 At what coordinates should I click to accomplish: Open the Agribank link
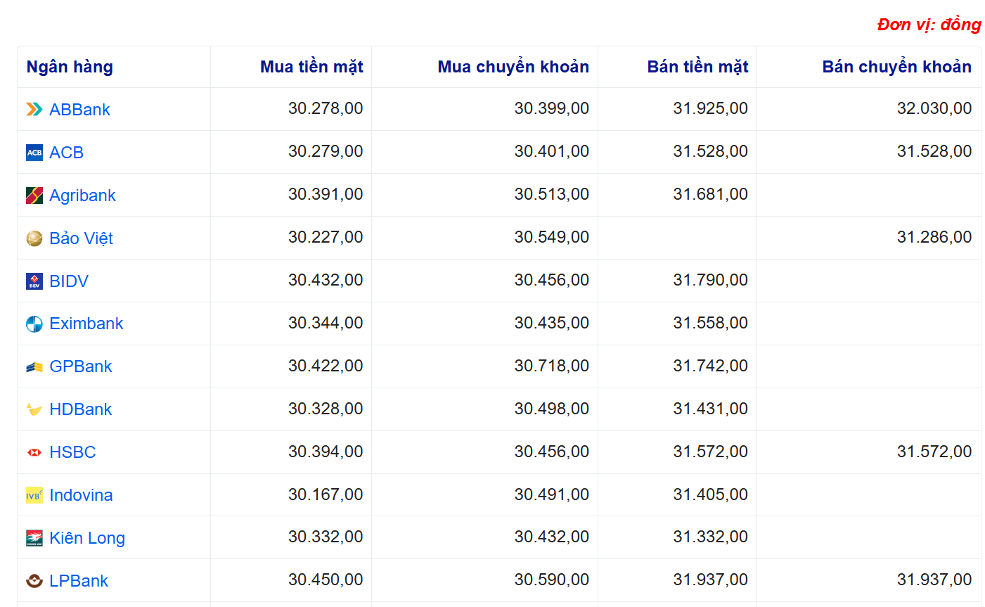82,196
